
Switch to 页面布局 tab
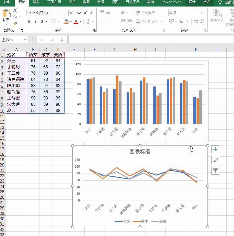(54, 2)
